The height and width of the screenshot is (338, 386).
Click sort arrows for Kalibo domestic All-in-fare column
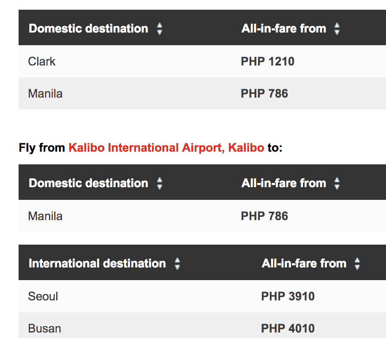337,183
